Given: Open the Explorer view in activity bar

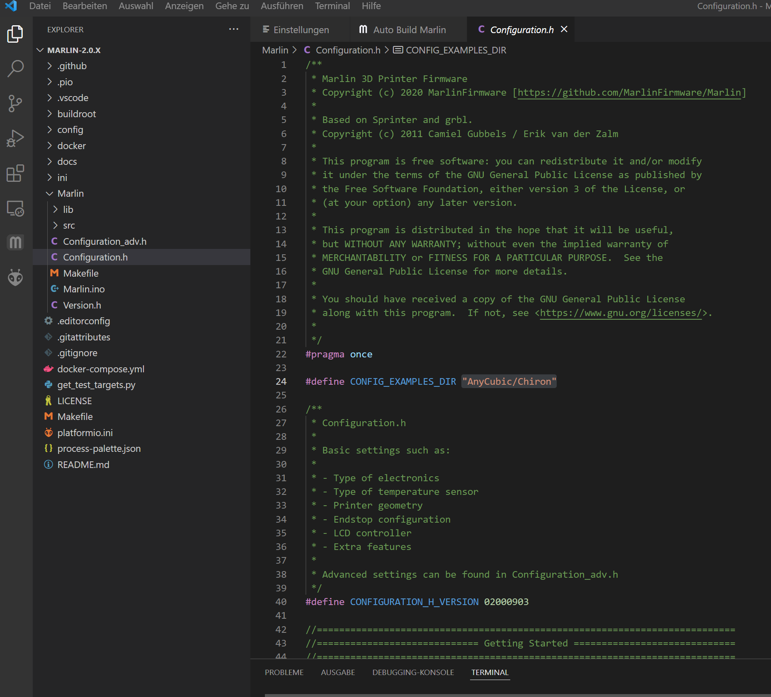Looking at the screenshot, I should tap(15, 34).
